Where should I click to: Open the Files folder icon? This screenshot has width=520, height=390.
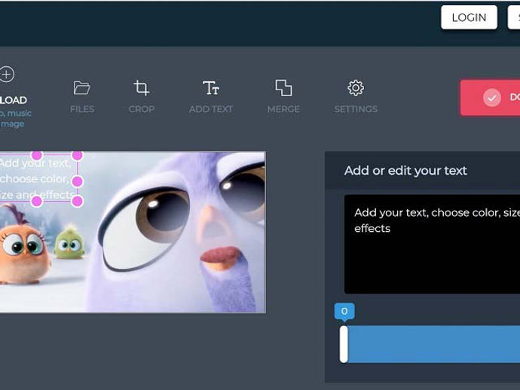[x=81, y=88]
